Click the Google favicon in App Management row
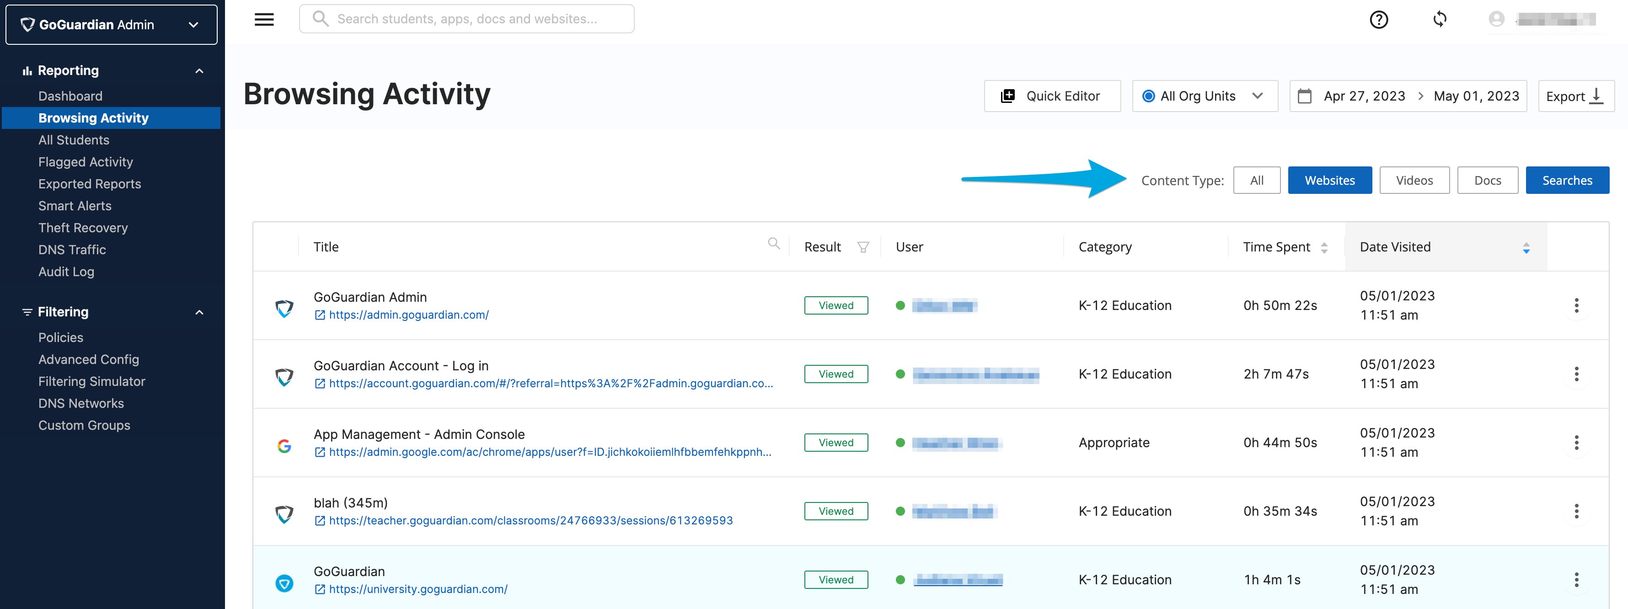The width and height of the screenshot is (1628, 609). click(284, 446)
